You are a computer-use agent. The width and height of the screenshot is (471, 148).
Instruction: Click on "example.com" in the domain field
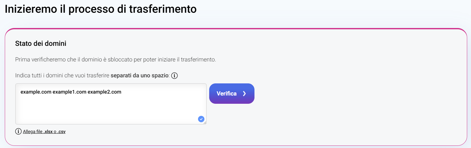click(x=36, y=92)
